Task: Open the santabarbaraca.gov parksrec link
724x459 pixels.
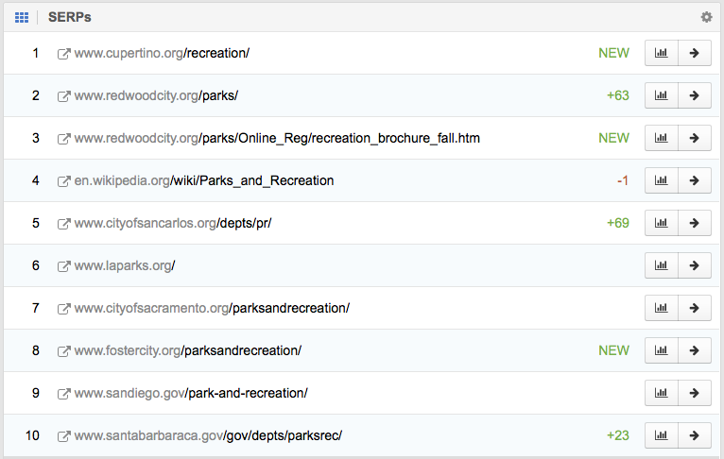Action: coord(208,435)
